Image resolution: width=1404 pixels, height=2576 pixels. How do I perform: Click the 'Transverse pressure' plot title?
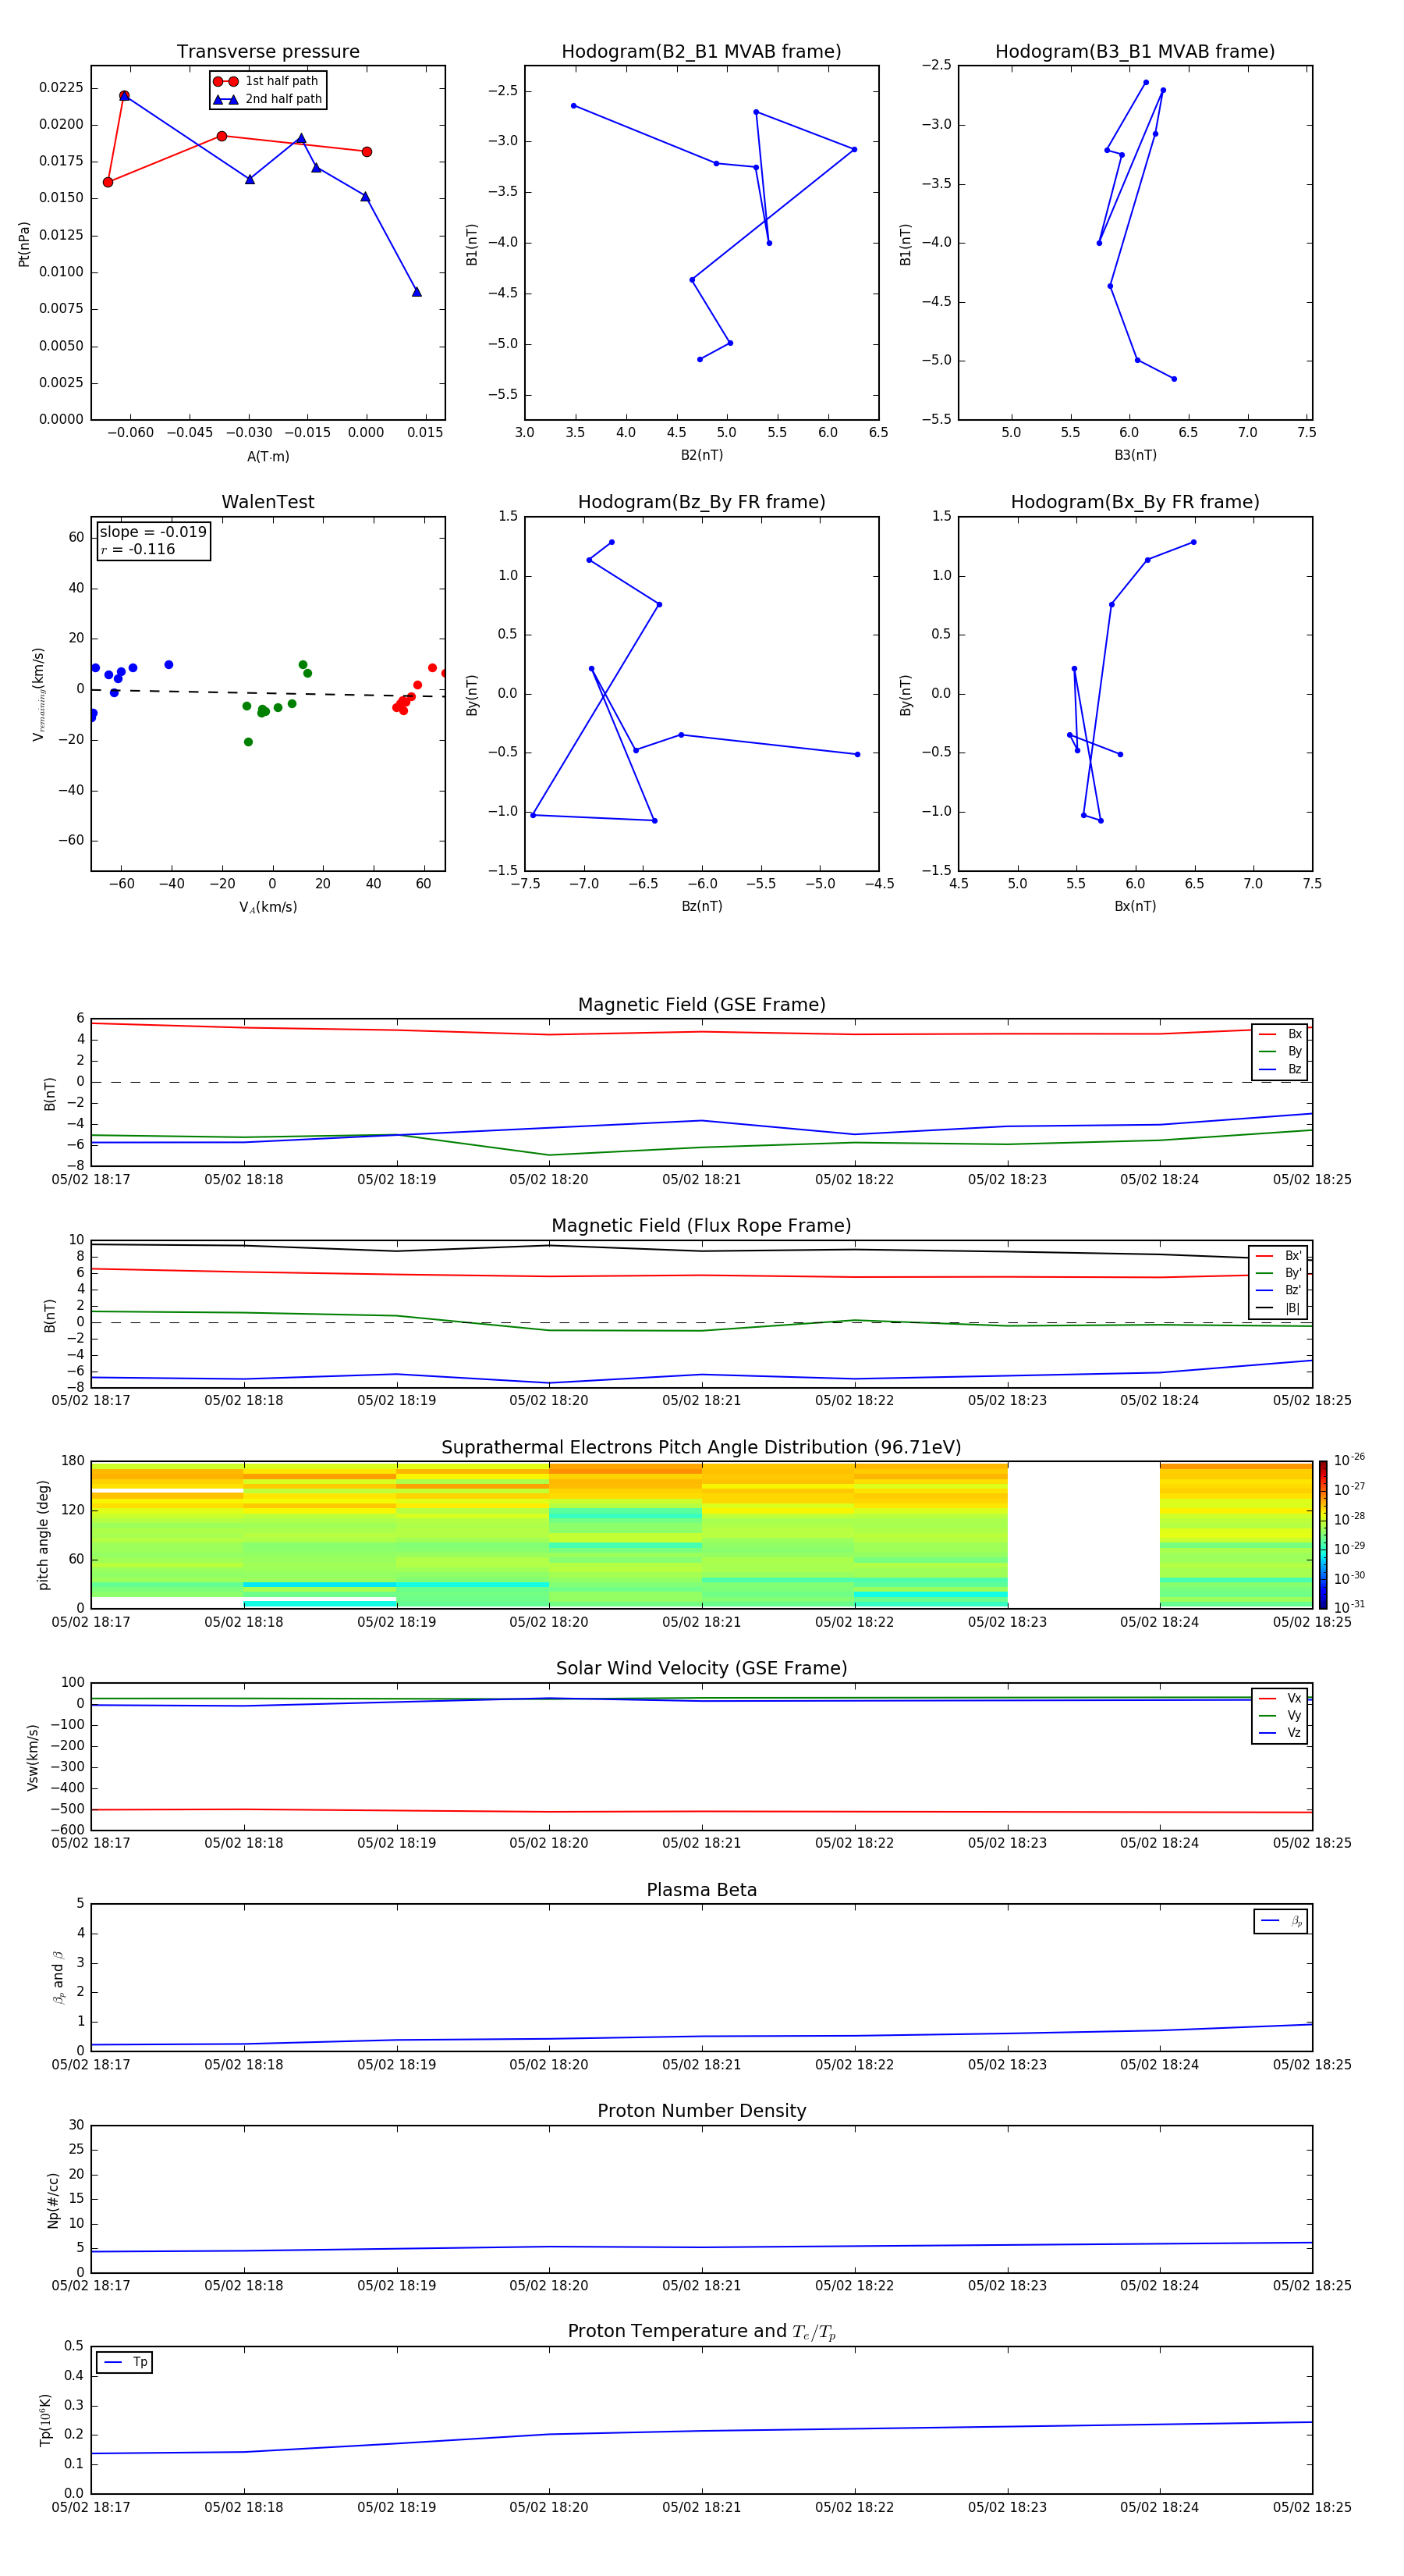click(268, 52)
